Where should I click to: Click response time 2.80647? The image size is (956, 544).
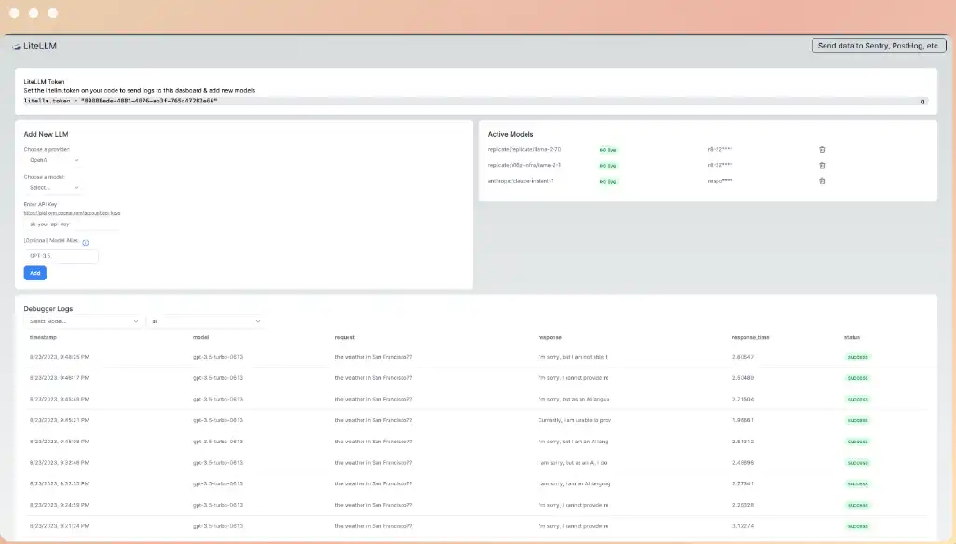[x=743, y=357]
